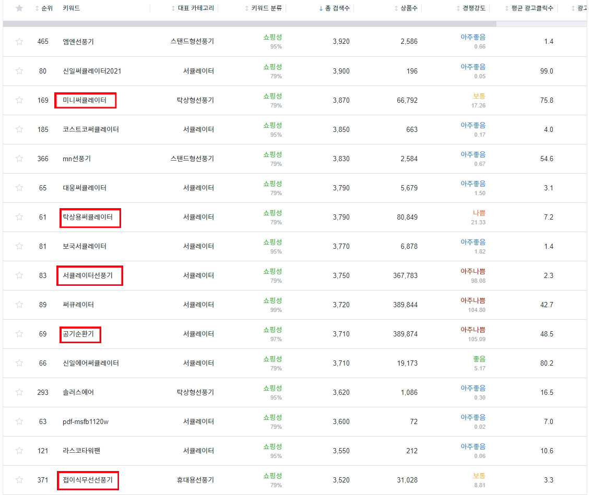Sort by 총 검색수 column

coord(335,8)
